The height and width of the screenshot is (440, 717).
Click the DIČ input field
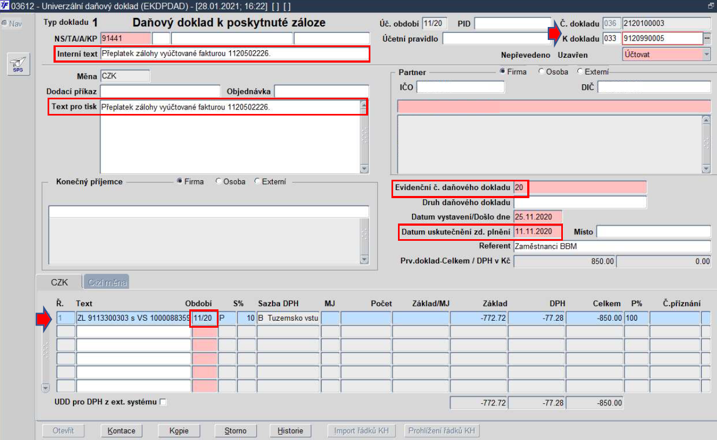click(x=654, y=87)
